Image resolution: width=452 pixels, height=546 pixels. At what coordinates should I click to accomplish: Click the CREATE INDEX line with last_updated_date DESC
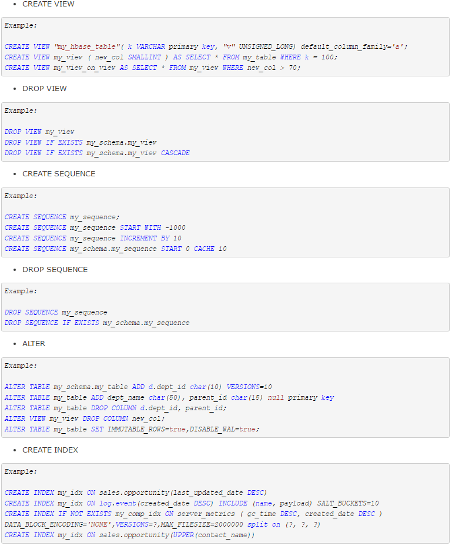(x=135, y=493)
